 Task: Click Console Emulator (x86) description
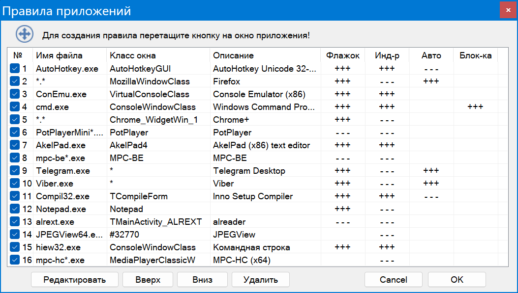tap(259, 94)
